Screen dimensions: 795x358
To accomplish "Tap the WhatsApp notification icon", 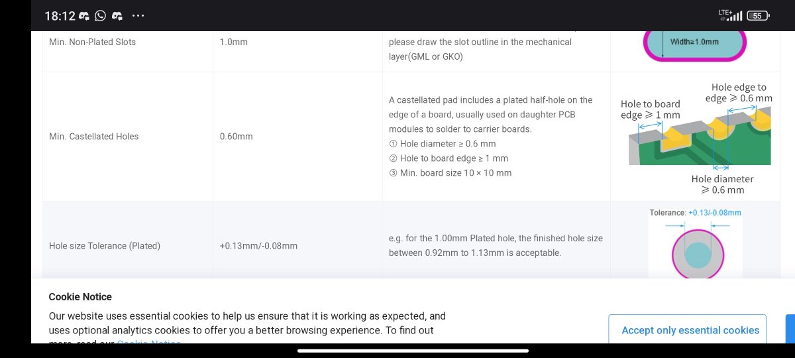I will (101, 15).
